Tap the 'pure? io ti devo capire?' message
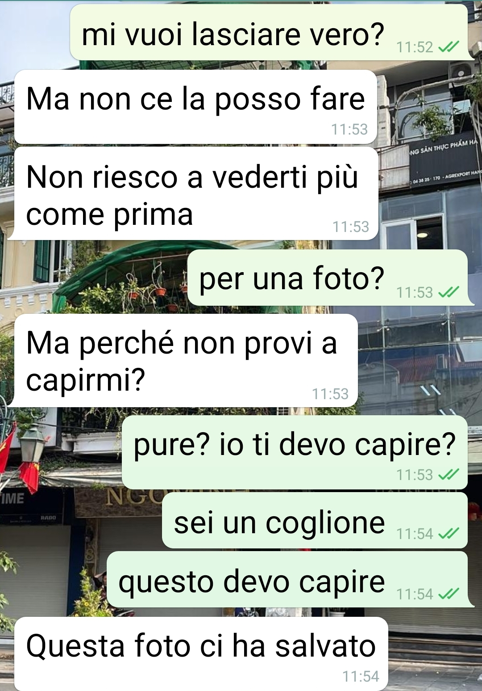 (x=295, y=452)
